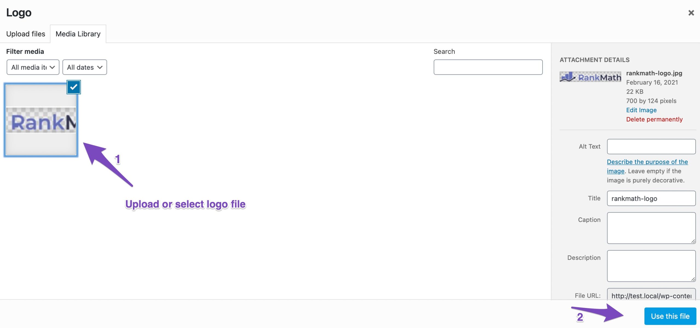Expand the All dates filter
The width and height of the screenshot is (700, 328).
(84, 67)
